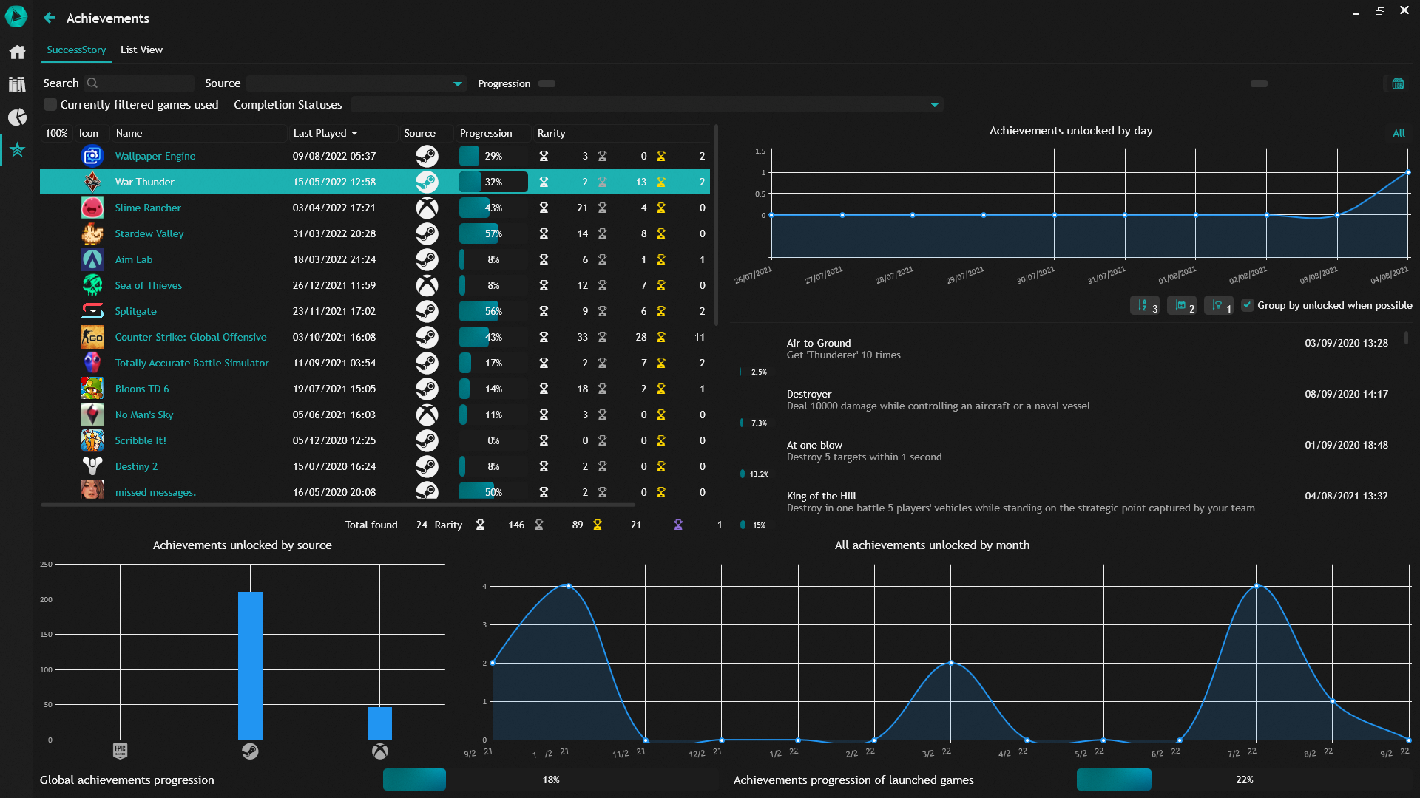Sort achievements alphabetically with the A-Z icon
Screen dimensions: 1420x798
(1144, 305)
